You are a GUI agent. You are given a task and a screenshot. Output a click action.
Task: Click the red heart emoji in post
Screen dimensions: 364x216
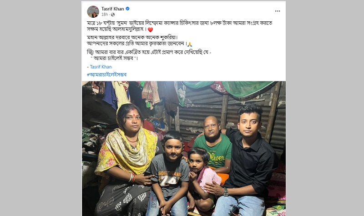(150, 30)
